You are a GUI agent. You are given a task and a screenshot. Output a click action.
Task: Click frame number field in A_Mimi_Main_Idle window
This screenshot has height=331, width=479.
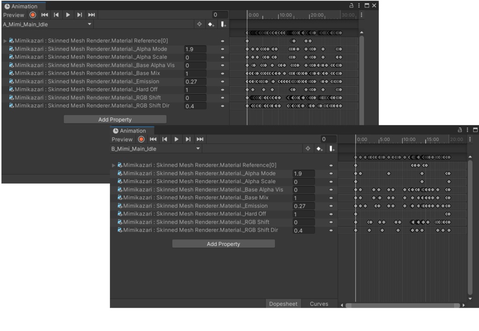point(220,15)
